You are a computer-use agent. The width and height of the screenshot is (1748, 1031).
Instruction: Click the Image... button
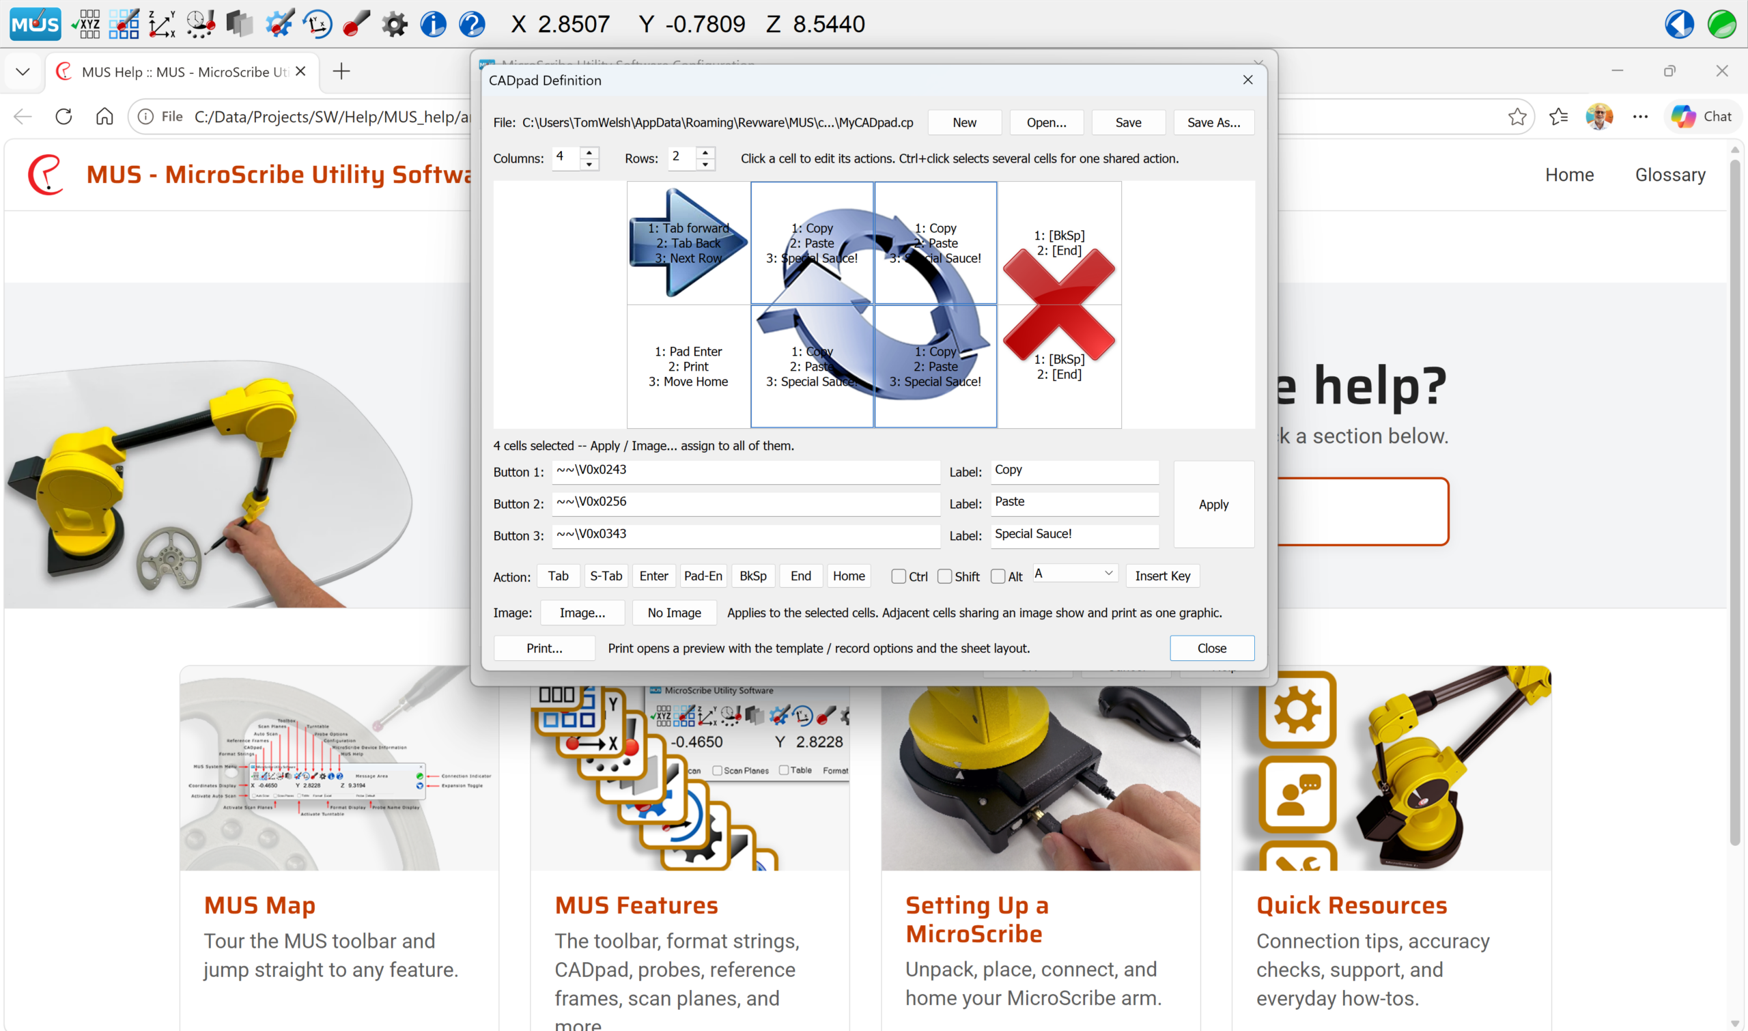pyautogui.click(x=582, y=612)
